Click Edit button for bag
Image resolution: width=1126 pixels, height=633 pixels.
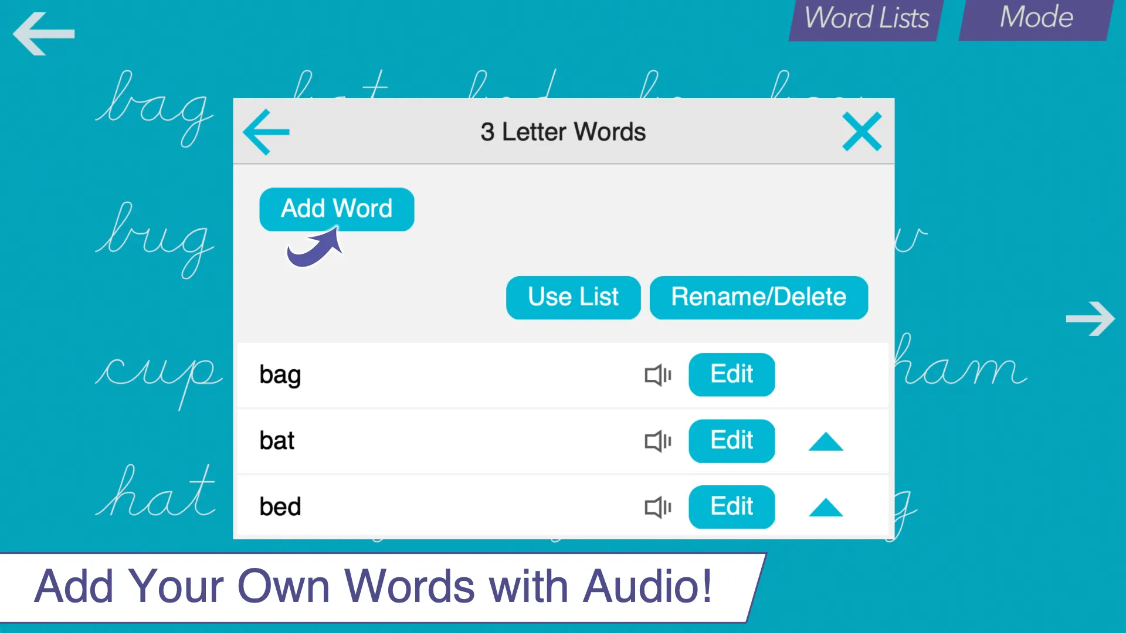731,374
